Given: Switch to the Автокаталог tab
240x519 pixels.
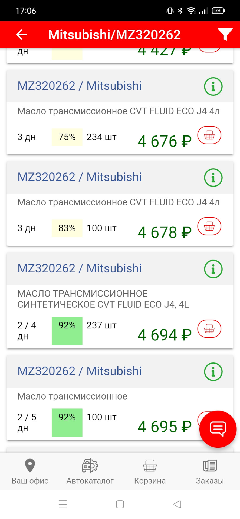Looking at the screenshot, I should coord(90,471).
